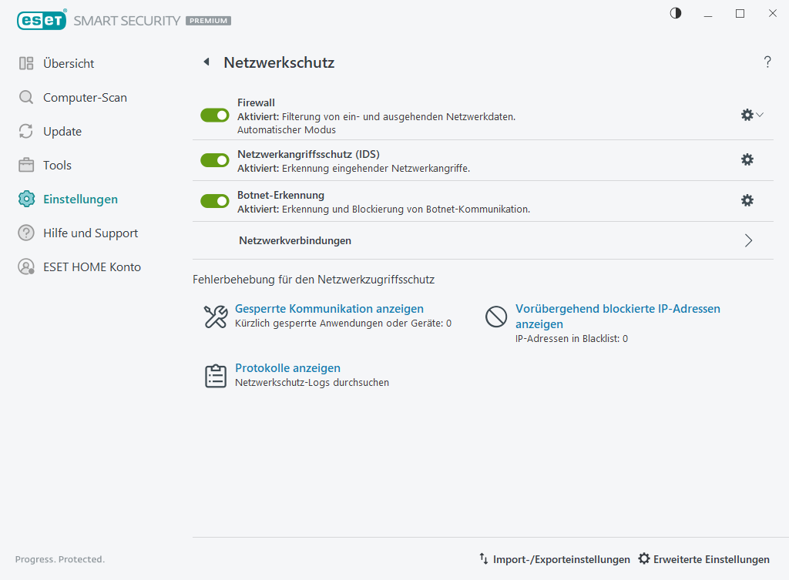Click the contrast mode icon in title bar

[676, 13]
